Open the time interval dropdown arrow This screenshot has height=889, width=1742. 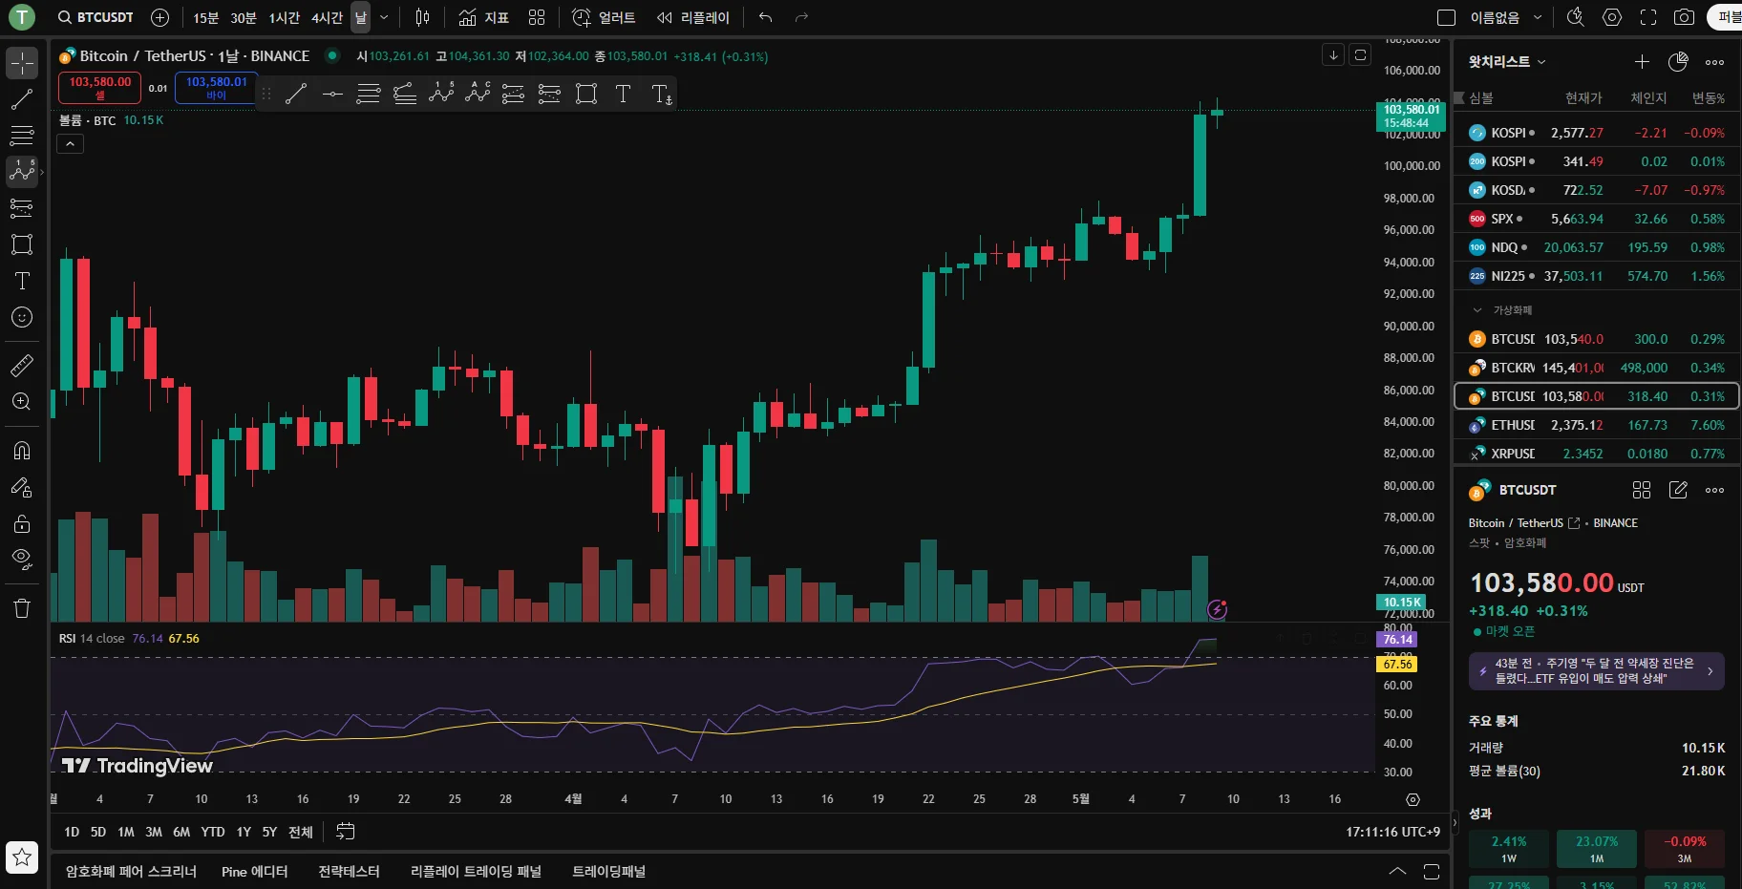384,17
